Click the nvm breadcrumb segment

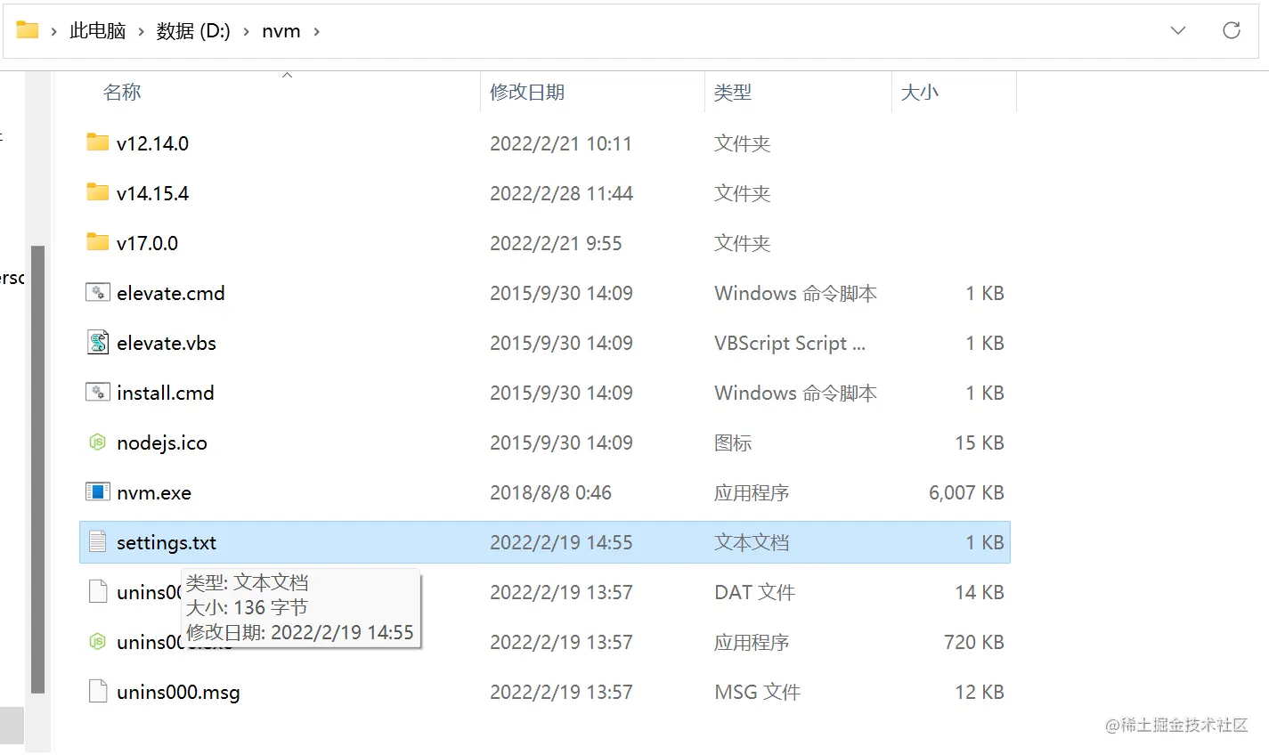(281, 30)
